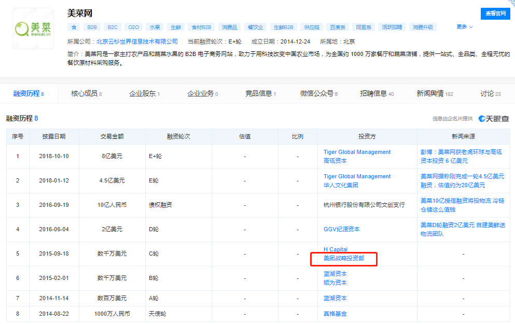The width and height of the screenshot is (515, 324).
Task: Open the 美菜10亿授信融资 news link
Action: point(462,205)
